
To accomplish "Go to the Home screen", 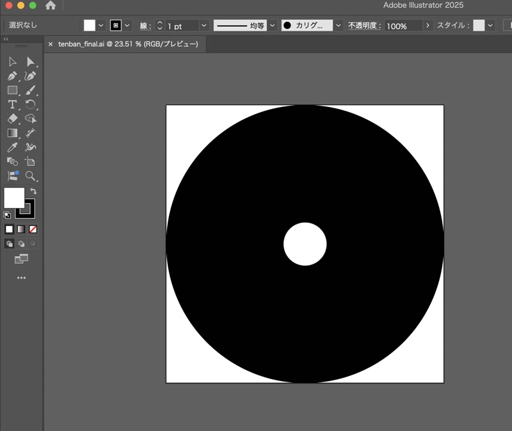I will pyautogui.click(x=51, y=5).
